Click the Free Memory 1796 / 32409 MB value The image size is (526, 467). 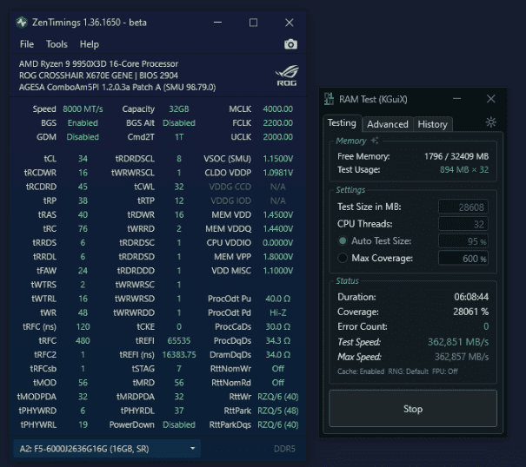point(456,156)
